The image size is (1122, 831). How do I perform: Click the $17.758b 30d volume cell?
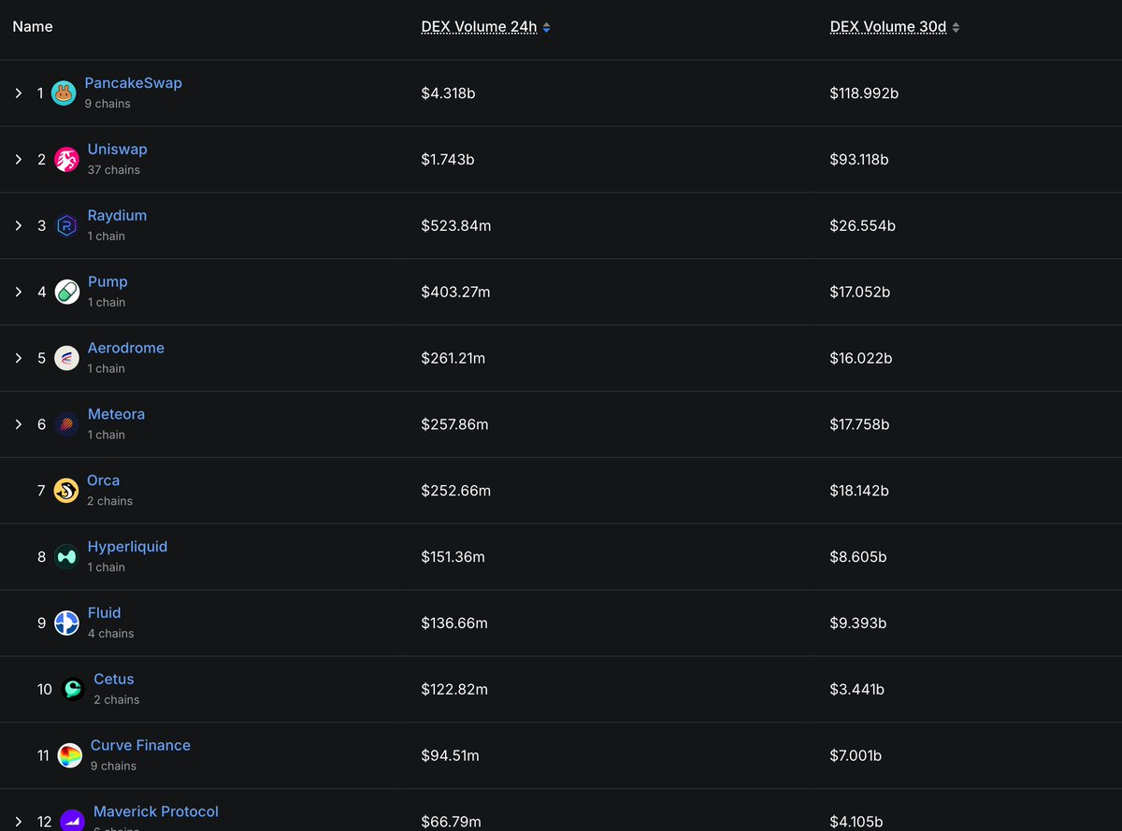pos(859,424)
